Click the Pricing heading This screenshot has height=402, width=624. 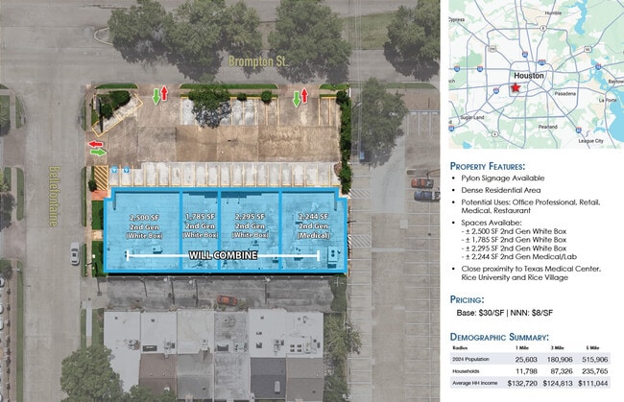[x=470, y=299]
